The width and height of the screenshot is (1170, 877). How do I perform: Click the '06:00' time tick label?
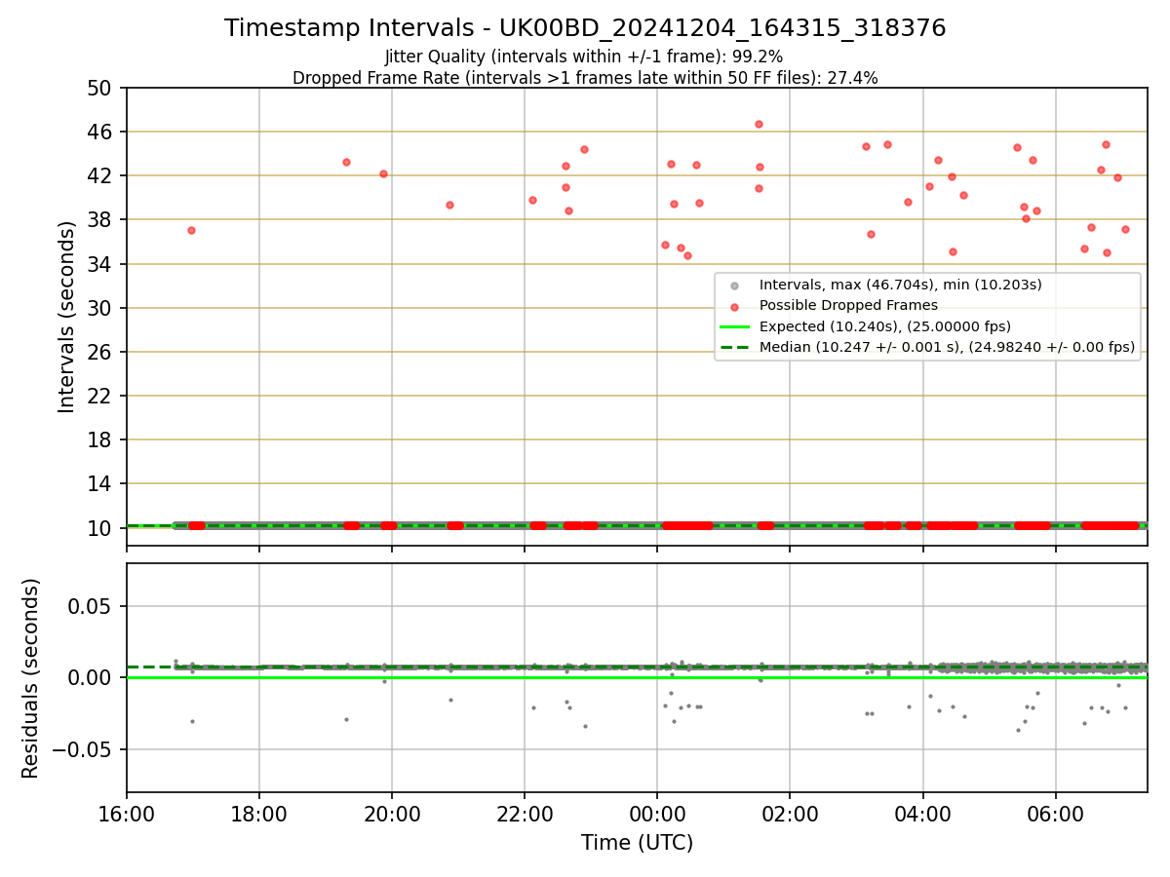1056,814
